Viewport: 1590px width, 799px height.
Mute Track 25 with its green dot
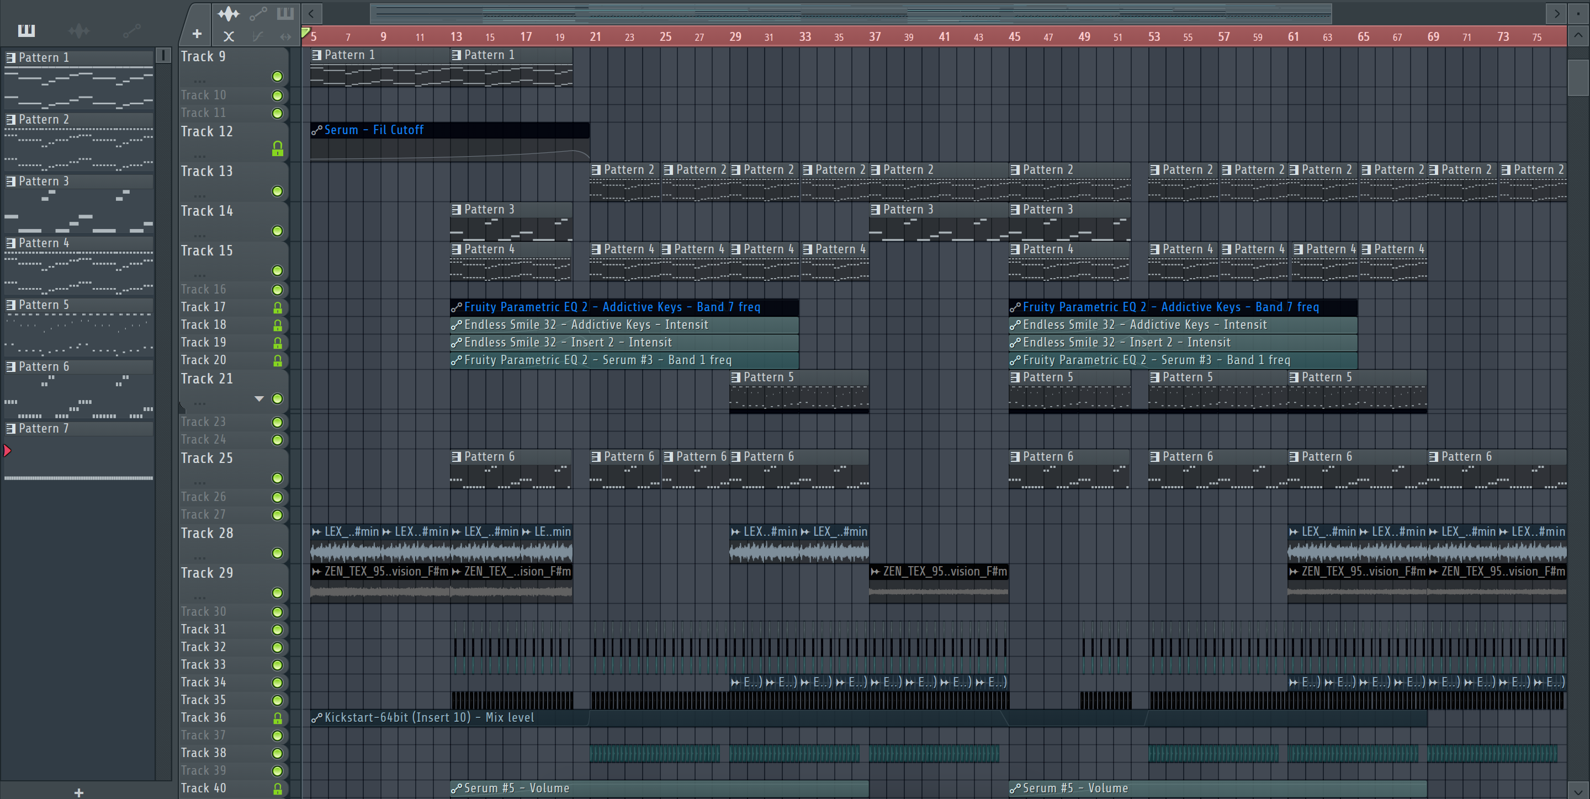pos(278,478)
